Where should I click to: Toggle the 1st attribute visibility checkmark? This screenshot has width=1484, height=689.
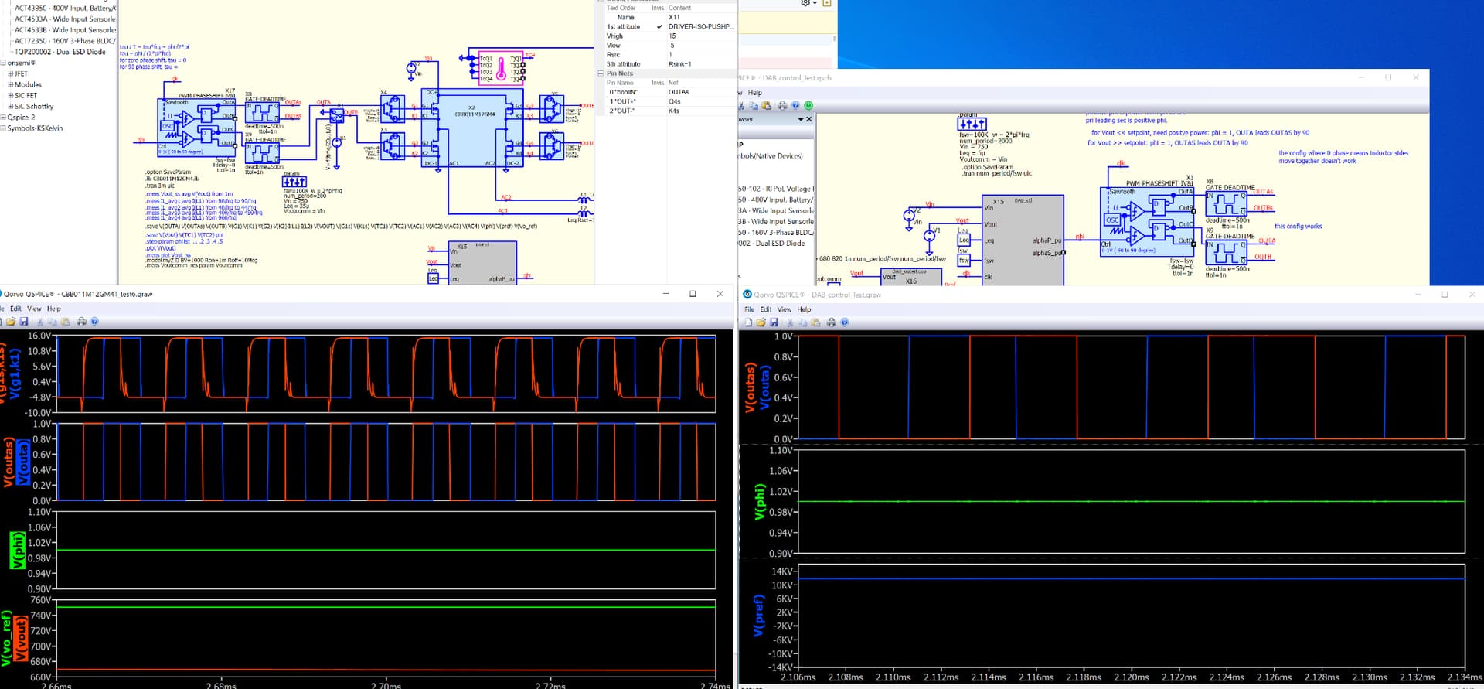[x=659, y=27]
